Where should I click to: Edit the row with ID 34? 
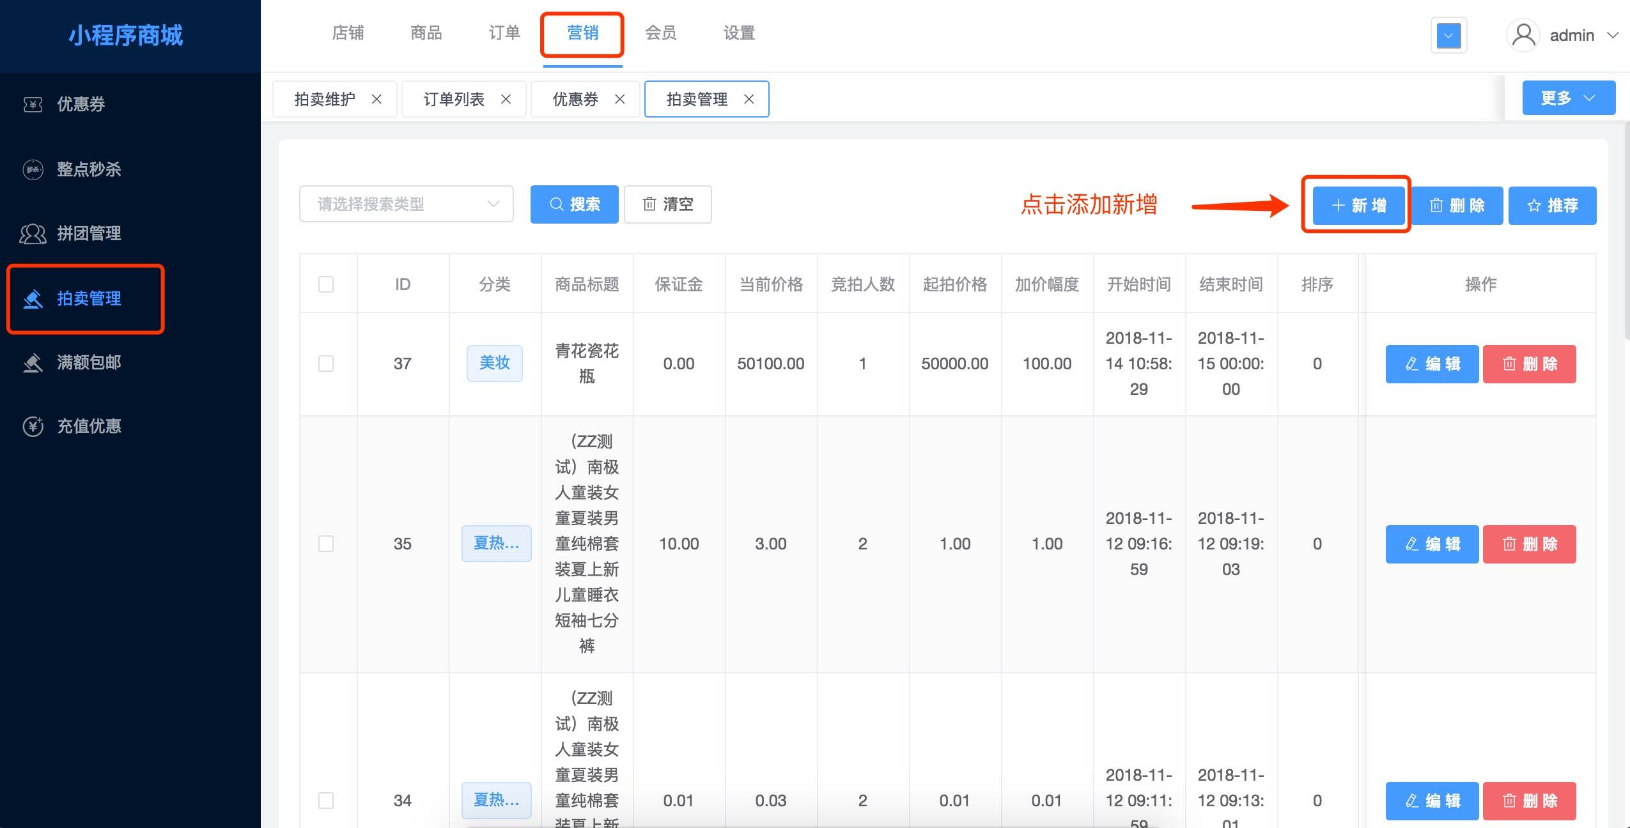click(x=1432, y=801)
